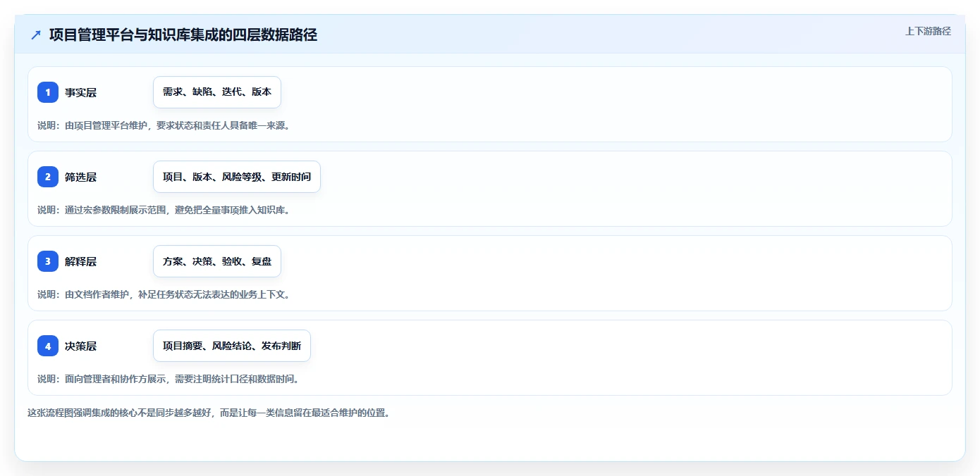Select step number badge 3

coord(48,261)
